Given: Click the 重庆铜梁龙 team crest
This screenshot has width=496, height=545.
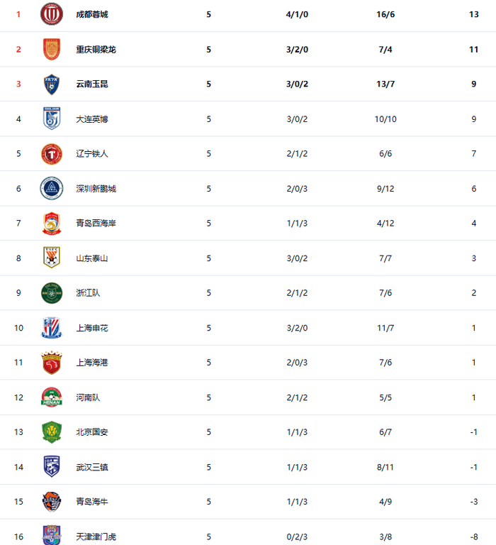Looking at the screenshot, I should [x=51, y=49].
